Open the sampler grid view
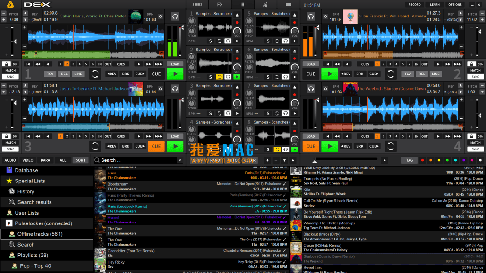 243,4
